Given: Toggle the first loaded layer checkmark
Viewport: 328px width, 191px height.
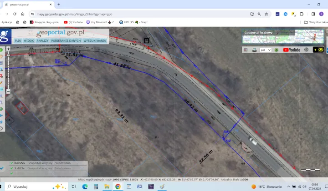Looking at the screenshot, I should click(11, 163).
